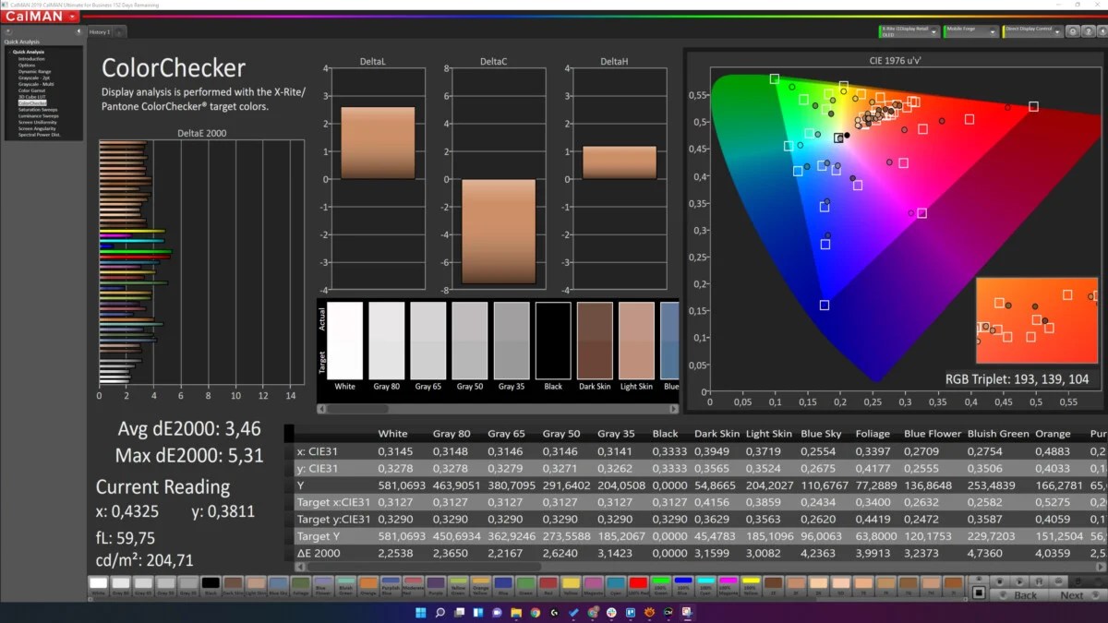Image resolution: width=1108 pixels, height=623 pixels.
Task: Open the Direct Display Control dropdown
Action: point(1032,31)
